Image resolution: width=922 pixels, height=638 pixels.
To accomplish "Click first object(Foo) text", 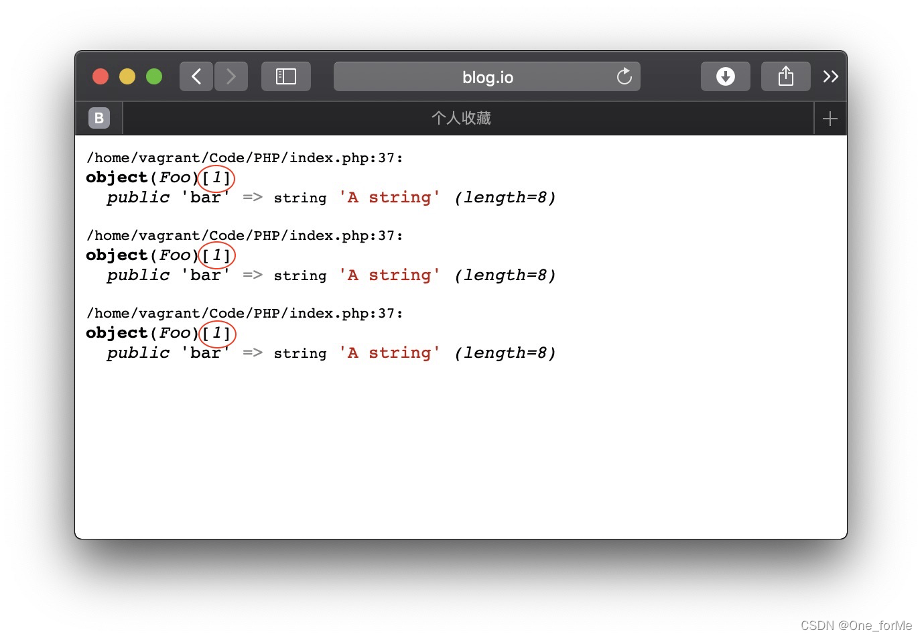I will pos(142,178).
